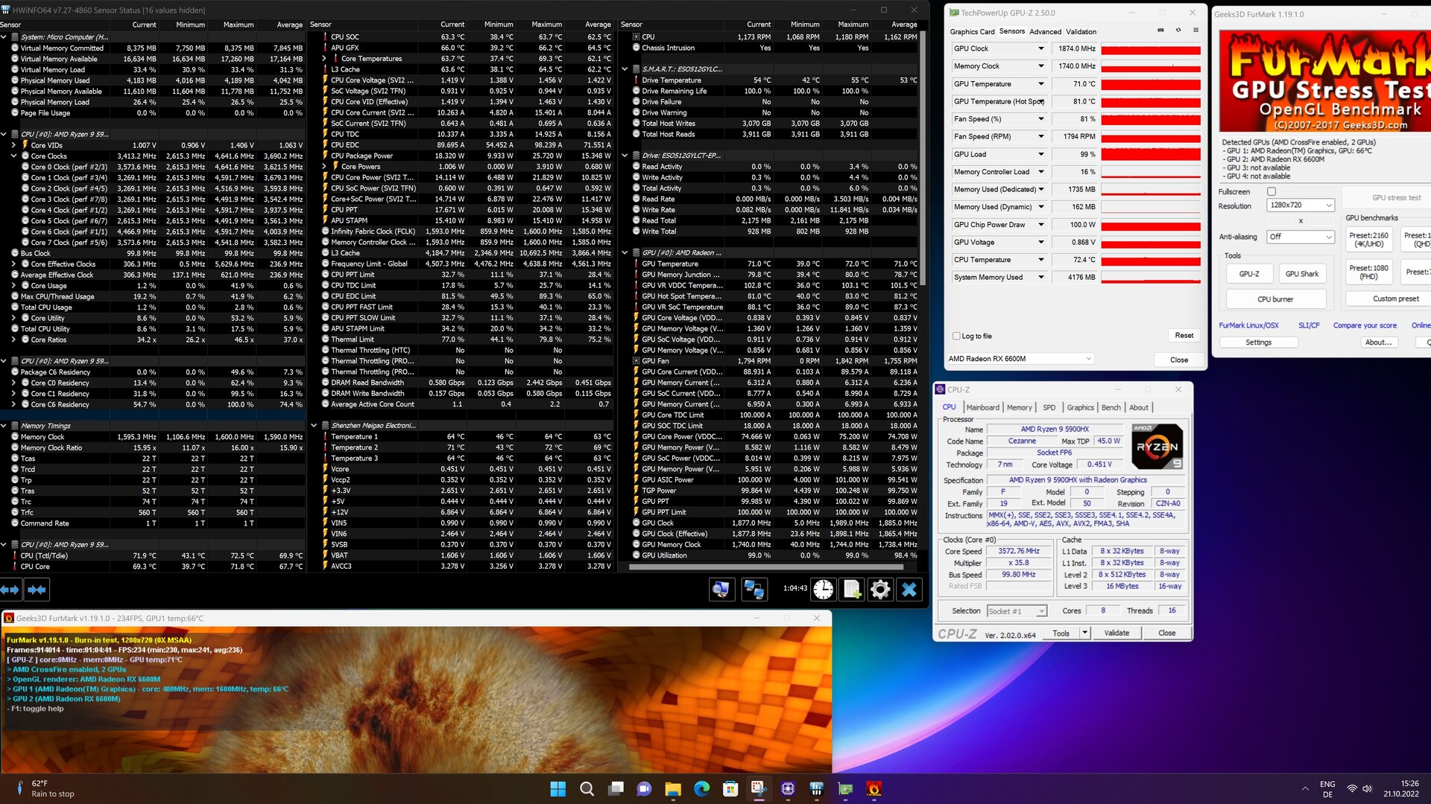Switch to GPU-Z Advanced tab
The height and width of the screenshot is (804, 1431).
click(x=1045, y=31)
